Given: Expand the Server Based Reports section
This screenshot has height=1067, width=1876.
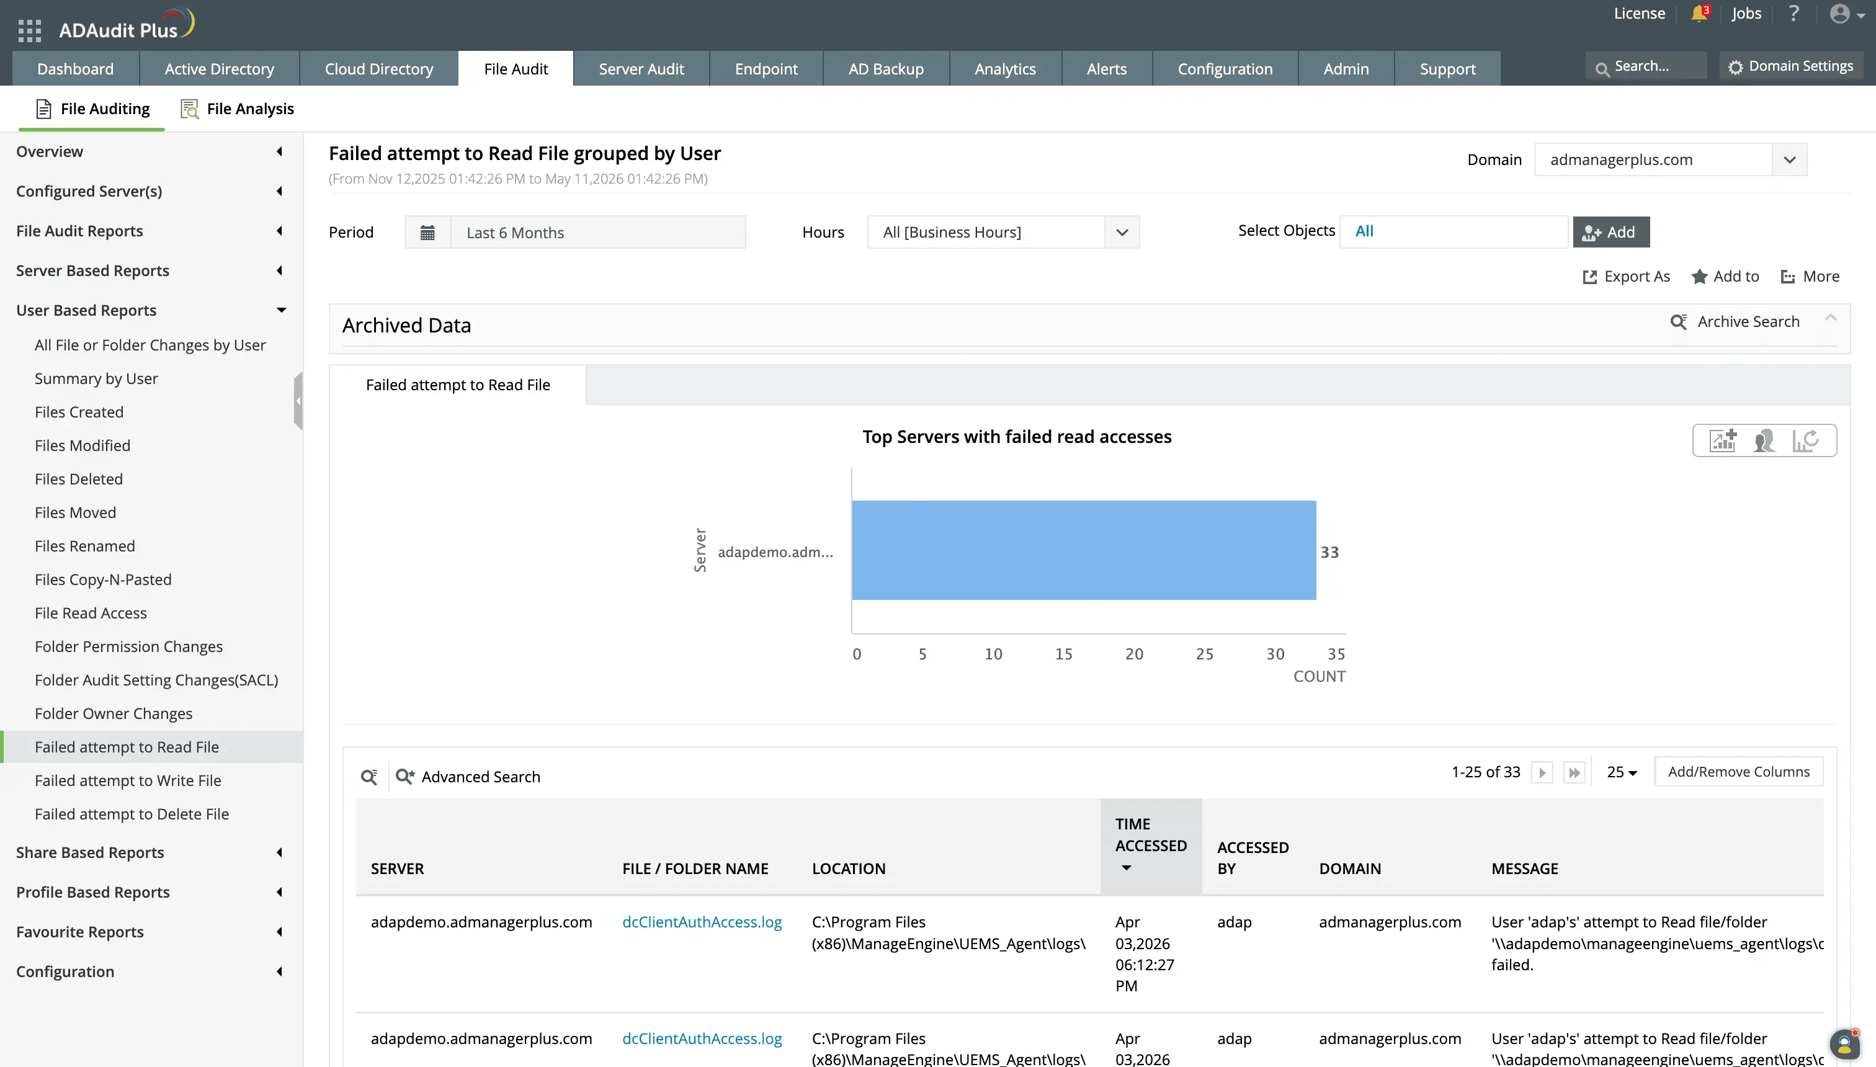Looking at the screenshot, I should click(x=151, y=270).
